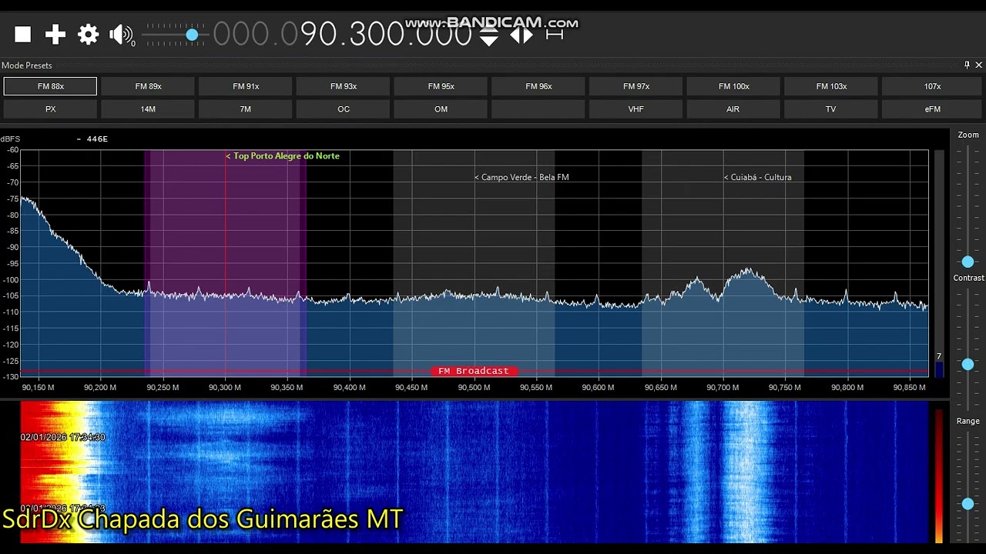Click the 90,850 M axis label
The image size is (986, 554).
point(909,388)
